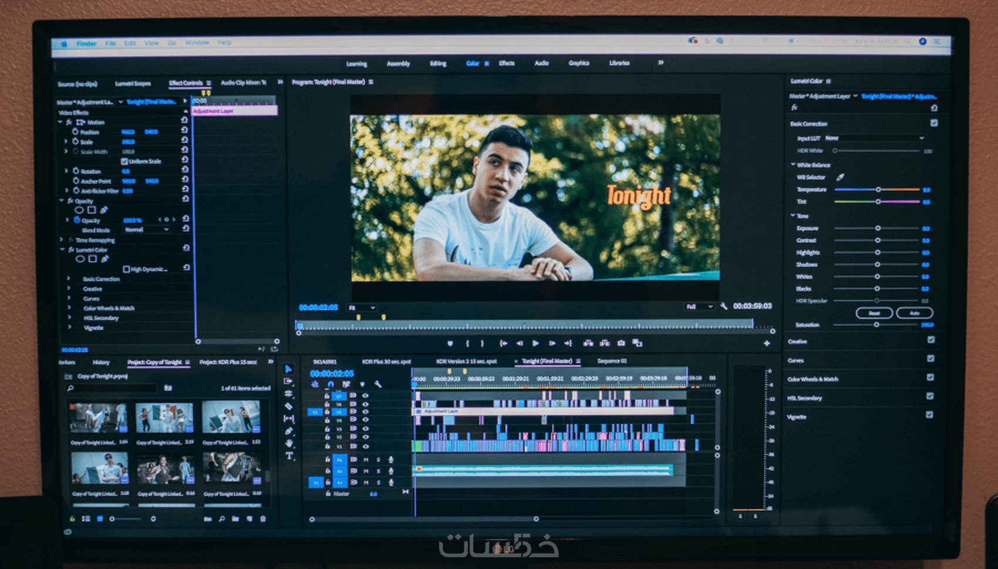Select the Pen tool in the toolbar
998x569 pixels.
(x=288, y=431)
